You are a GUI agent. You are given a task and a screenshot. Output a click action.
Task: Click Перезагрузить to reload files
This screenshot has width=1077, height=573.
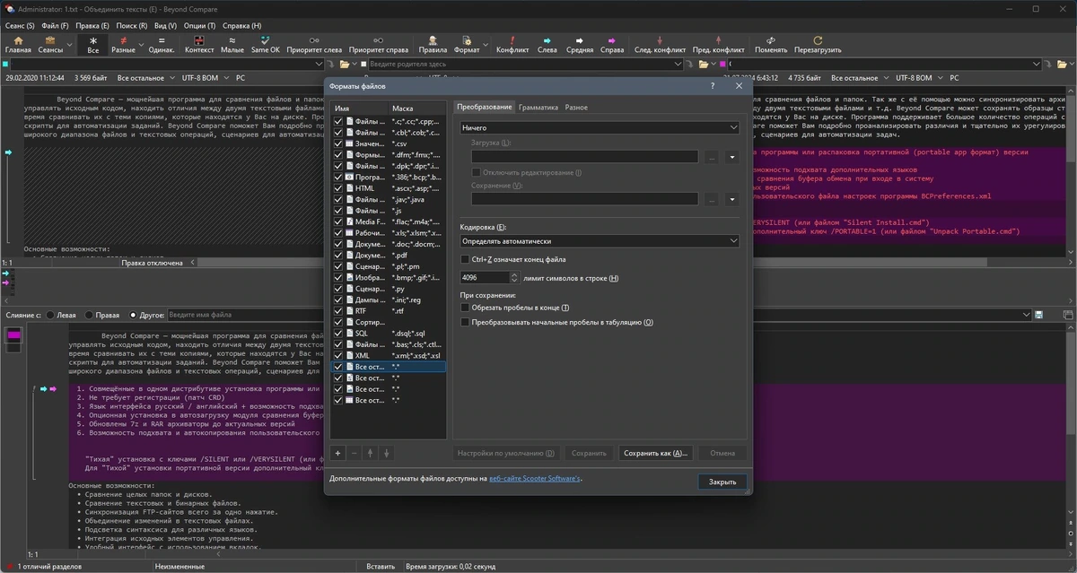(x=818, y=45)
